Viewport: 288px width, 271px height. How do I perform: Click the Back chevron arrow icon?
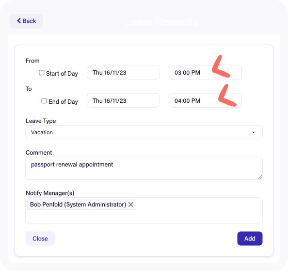[19, 20]
